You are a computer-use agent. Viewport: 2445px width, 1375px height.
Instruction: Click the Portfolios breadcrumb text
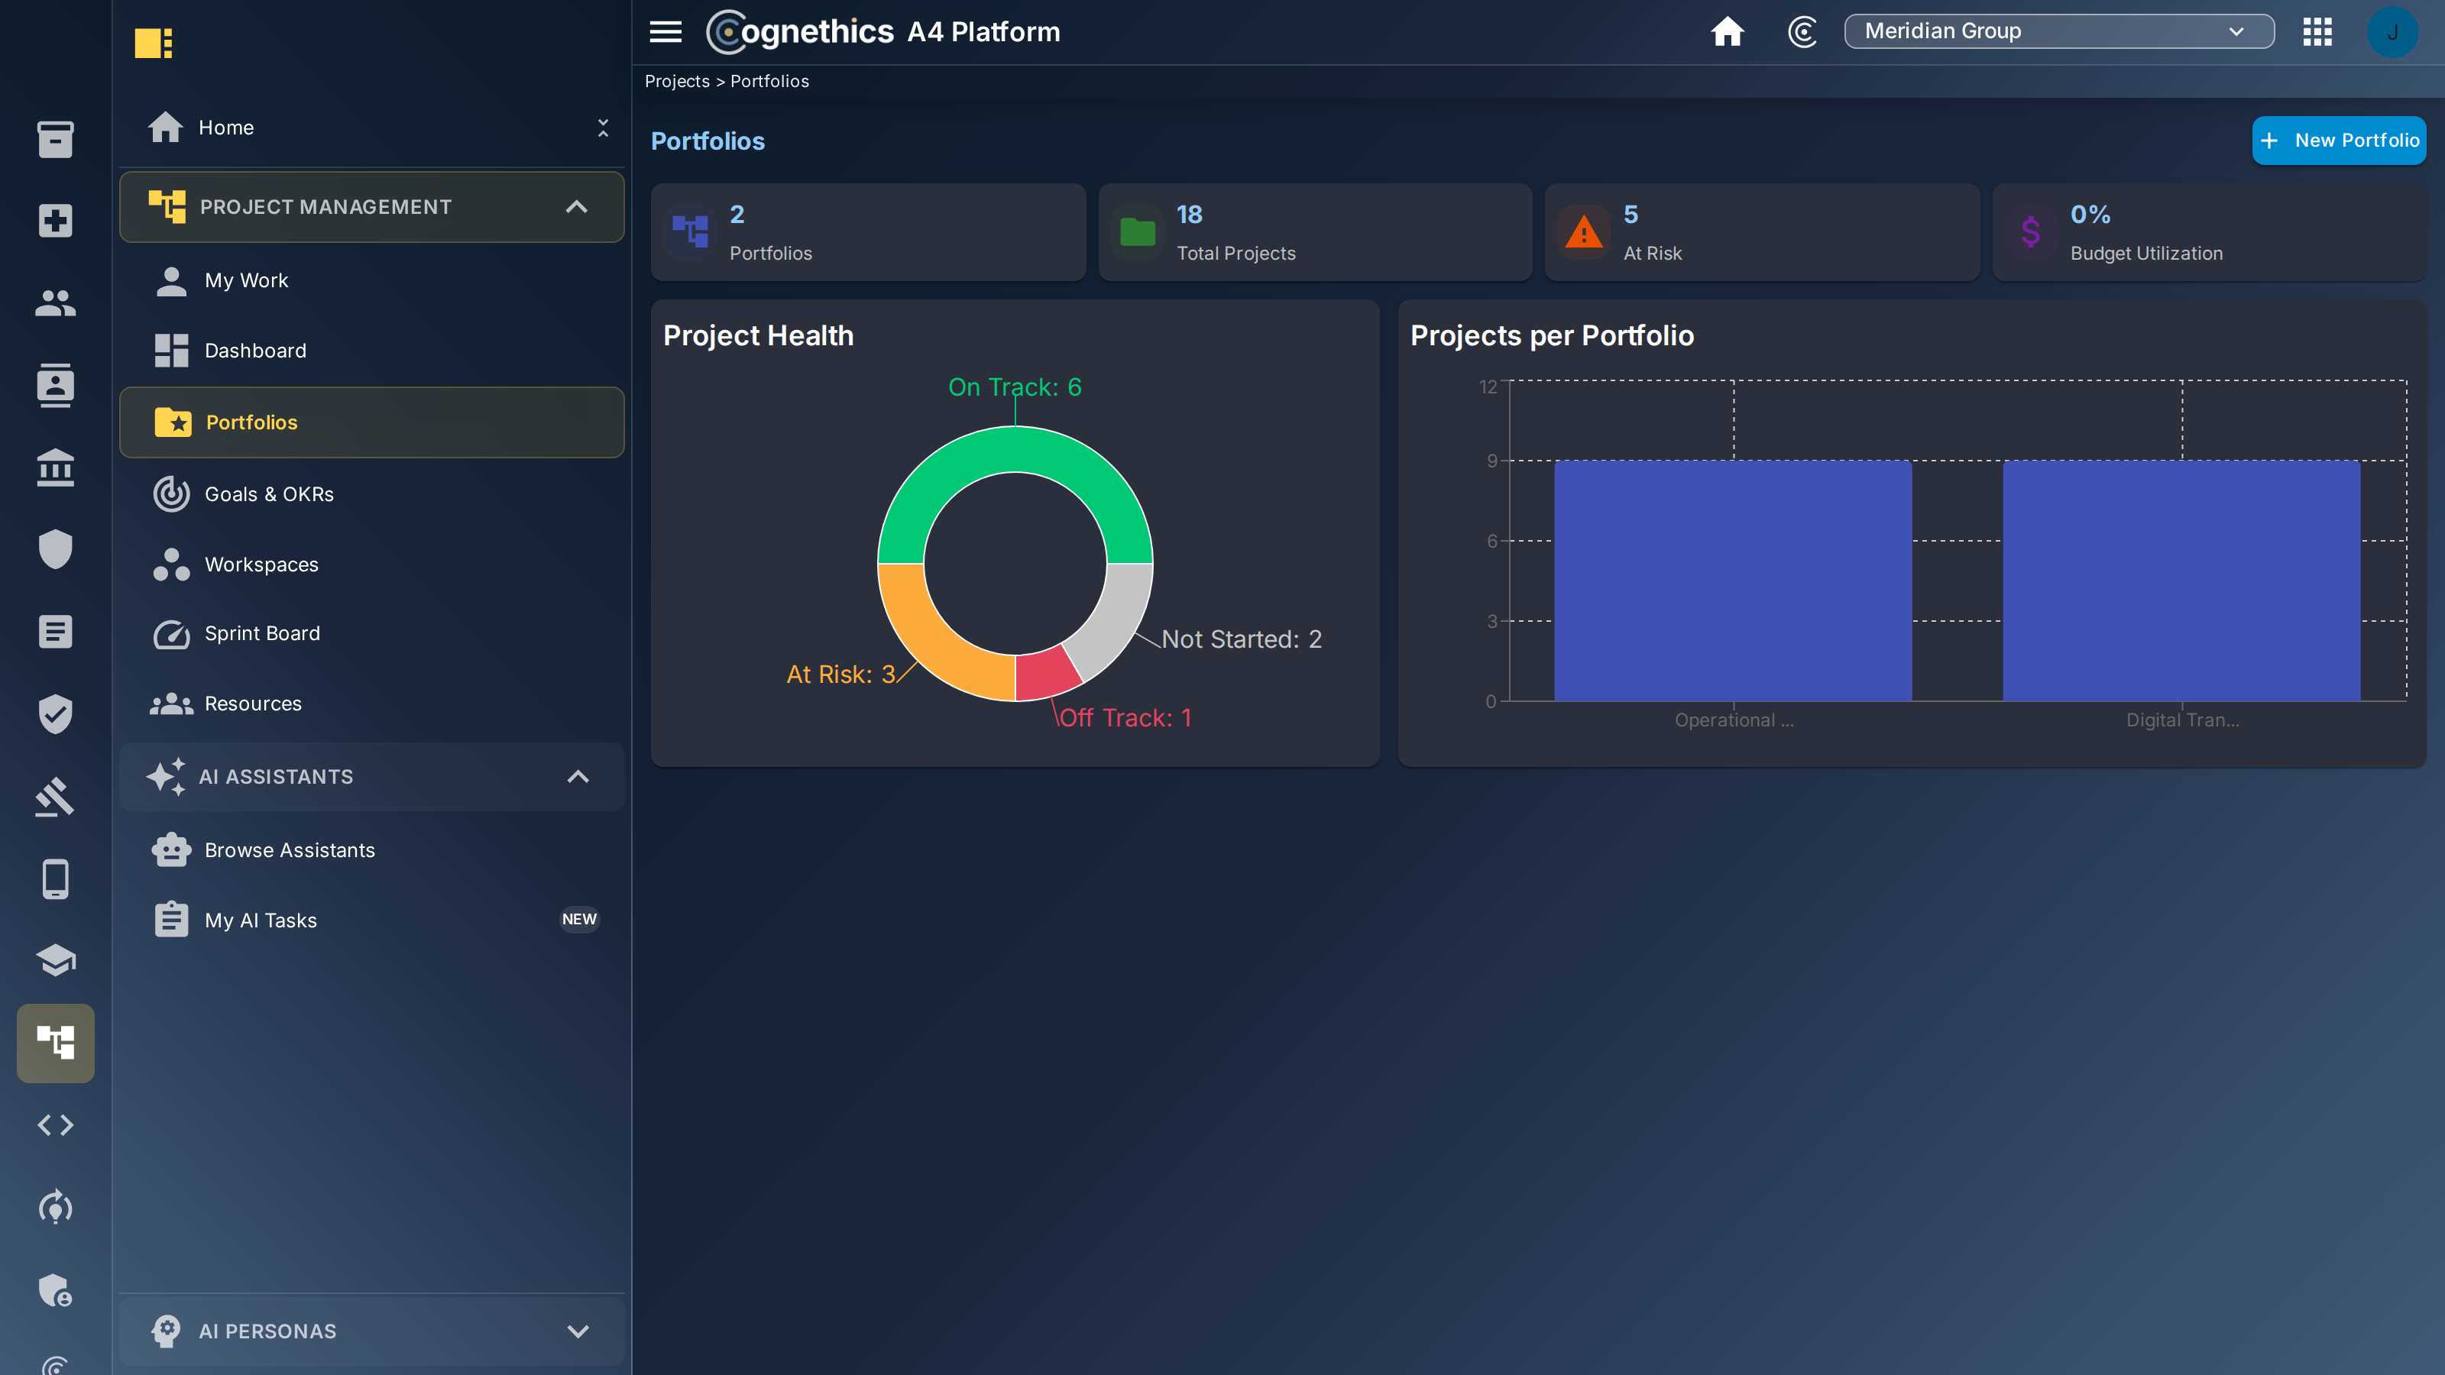pyautogui.click(x=769, y=82)
